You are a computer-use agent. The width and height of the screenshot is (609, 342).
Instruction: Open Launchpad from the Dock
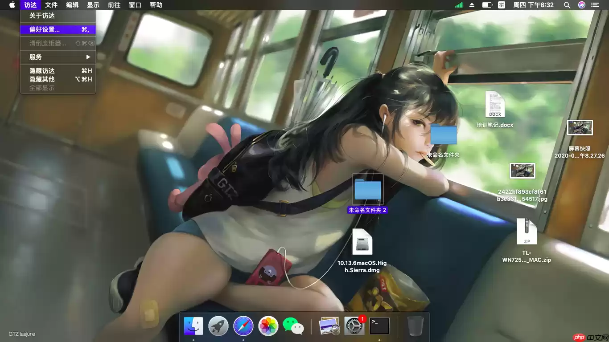click(x=218, y=326)
